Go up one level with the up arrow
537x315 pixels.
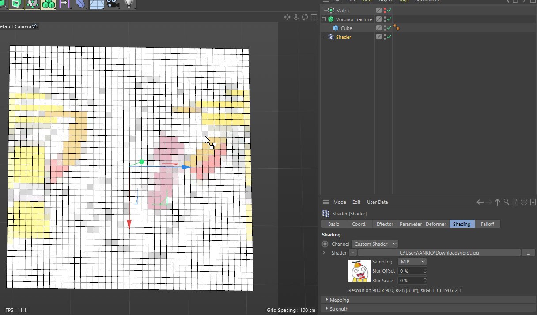point(497,202)
